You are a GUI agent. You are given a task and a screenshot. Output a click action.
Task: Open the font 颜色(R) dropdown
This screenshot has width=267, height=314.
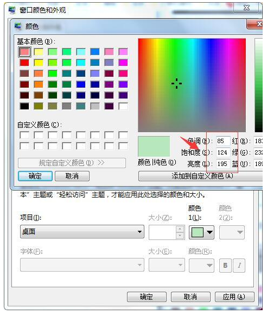pos(201,265)
